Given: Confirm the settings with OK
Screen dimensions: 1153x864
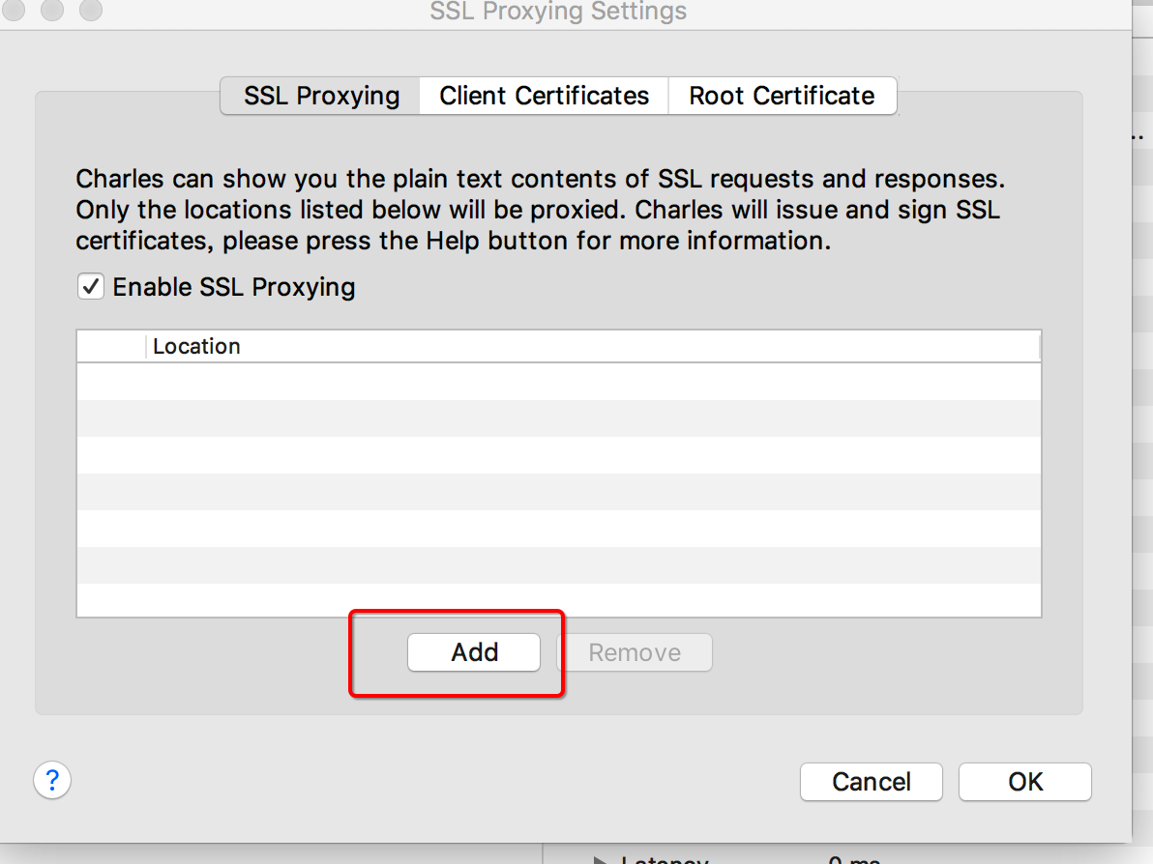Looking at the screenshot, I should pos(1025,782).
